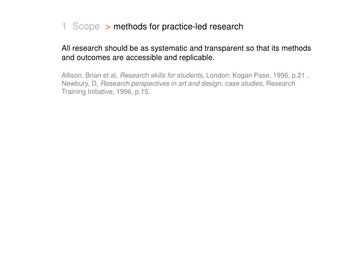
Task: Click the page reference p.21
Action: tap(298, 75)
